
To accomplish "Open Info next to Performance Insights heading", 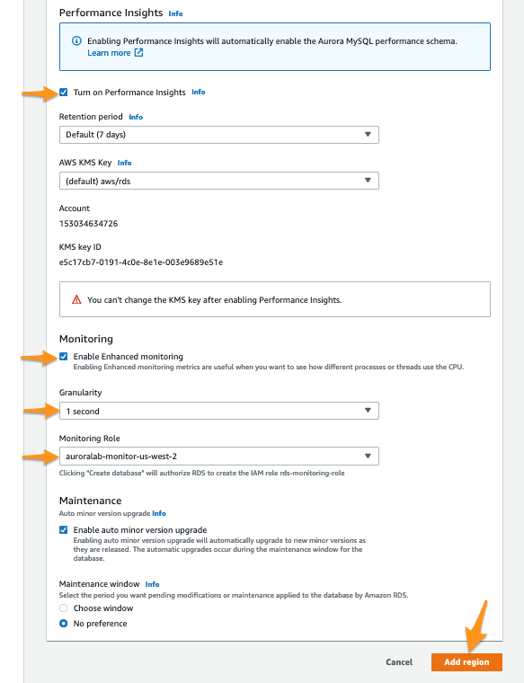I will tap(175, 13).
